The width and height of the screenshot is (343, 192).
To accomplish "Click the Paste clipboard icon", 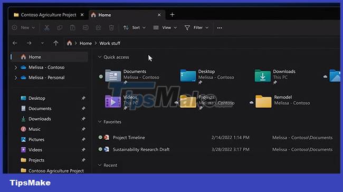I will coord(72,28).
